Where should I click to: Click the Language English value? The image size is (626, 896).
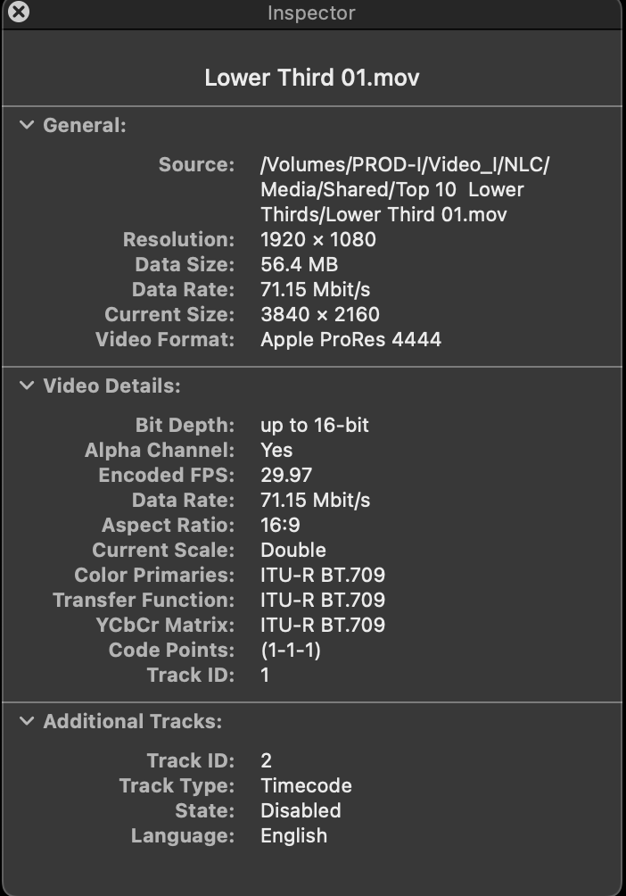293,835
